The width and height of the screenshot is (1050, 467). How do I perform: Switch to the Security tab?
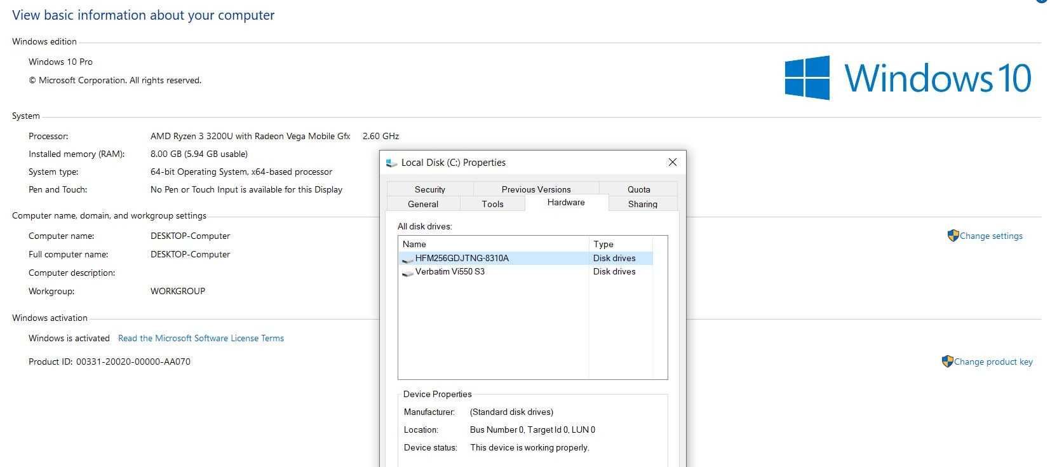(430, 189)
